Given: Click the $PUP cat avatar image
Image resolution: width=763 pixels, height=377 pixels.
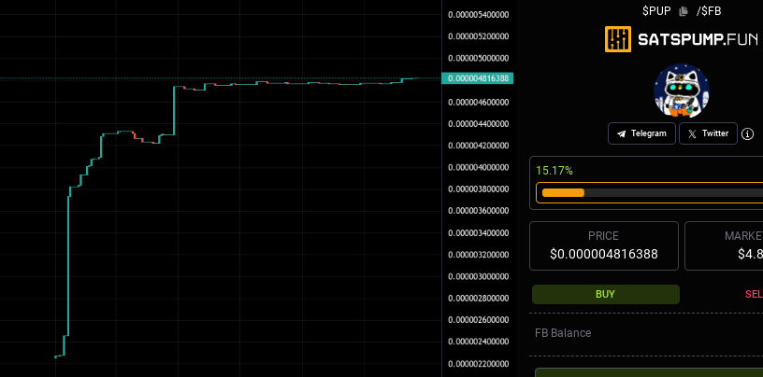Looking at the screenshot, I should (x=682, y=91).
